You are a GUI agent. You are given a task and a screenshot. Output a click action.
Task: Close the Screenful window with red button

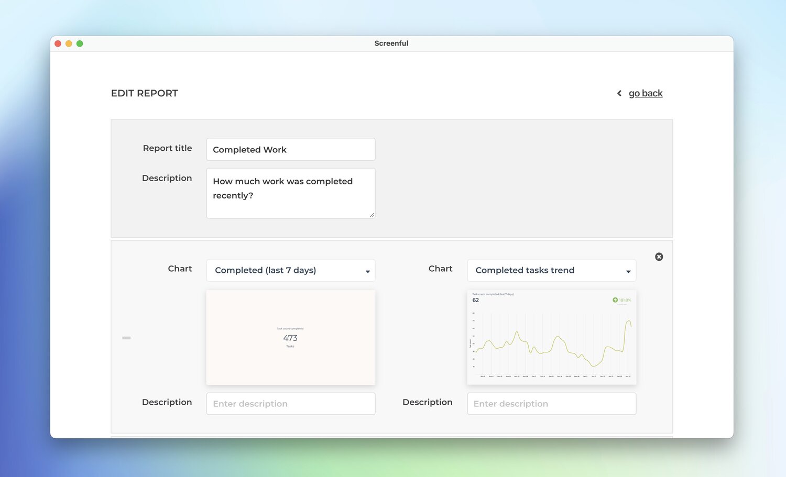pyautogui.click(x=58, y=43)
